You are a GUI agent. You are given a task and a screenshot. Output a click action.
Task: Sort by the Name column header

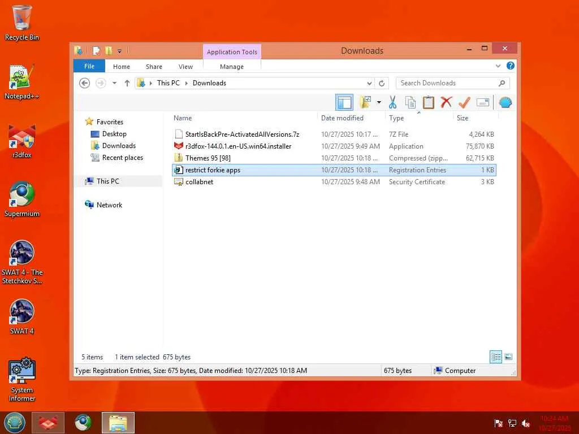[183, 118]
